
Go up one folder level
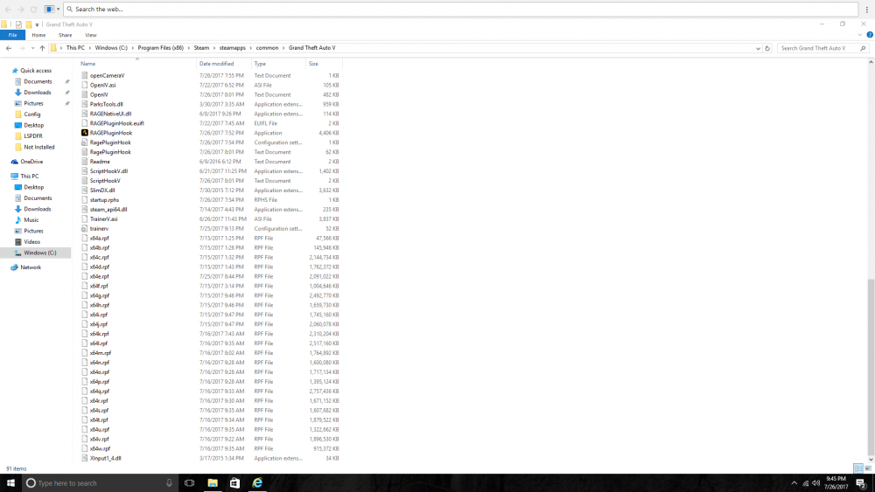[42, 48]
